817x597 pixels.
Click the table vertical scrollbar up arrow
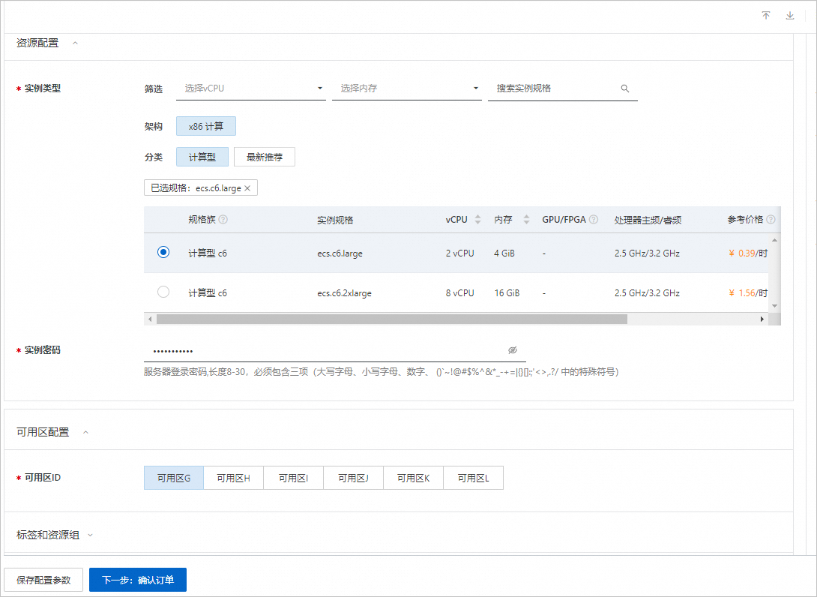point(775,240)
